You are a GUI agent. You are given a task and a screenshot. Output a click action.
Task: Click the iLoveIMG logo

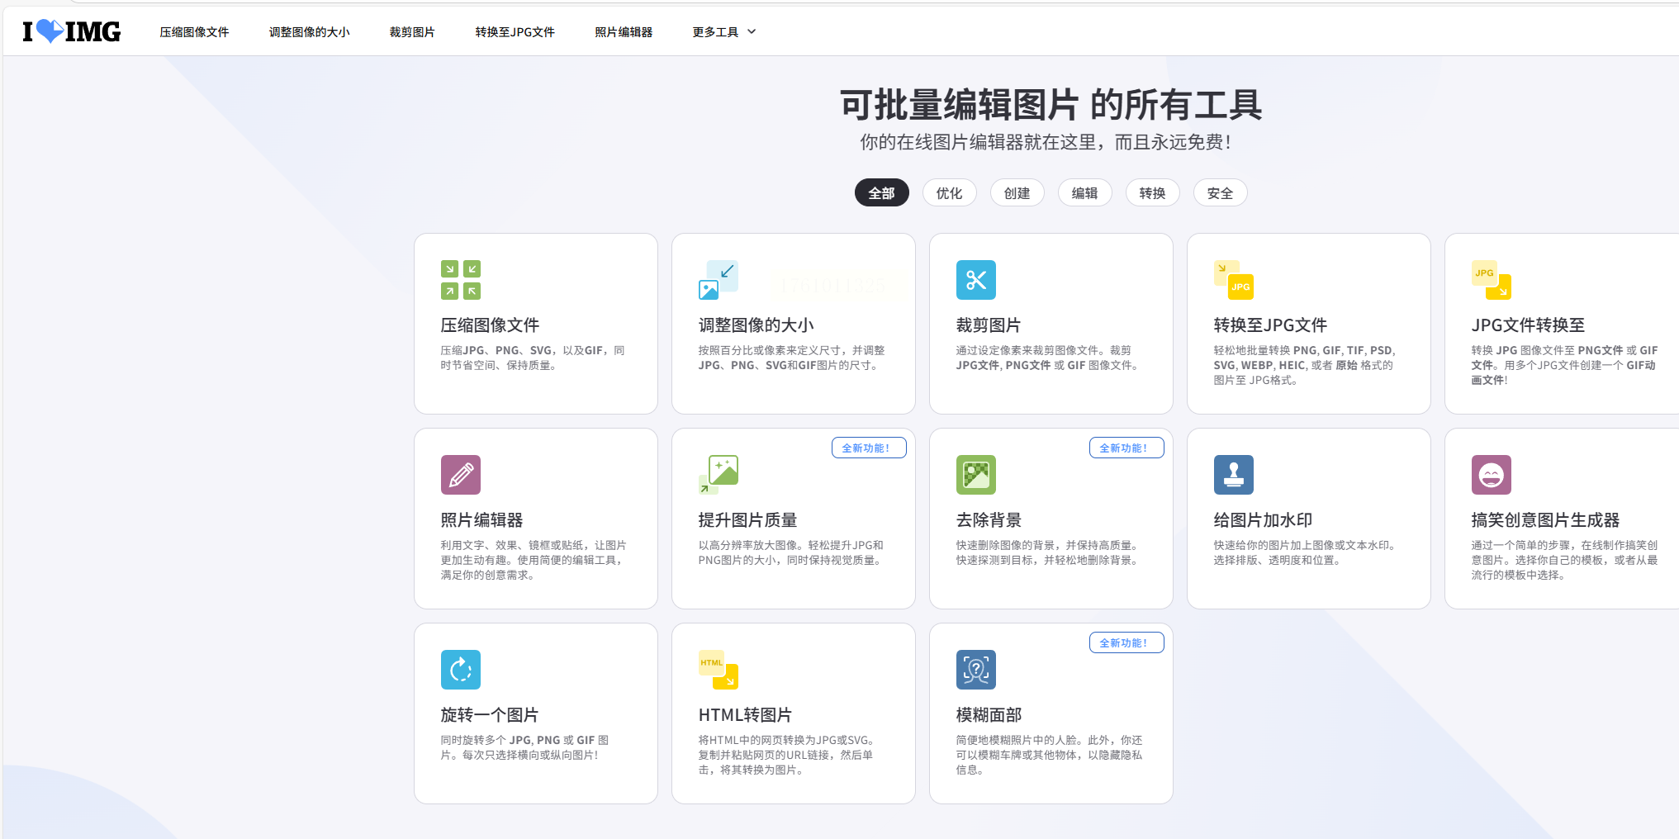tap(72, 31)
